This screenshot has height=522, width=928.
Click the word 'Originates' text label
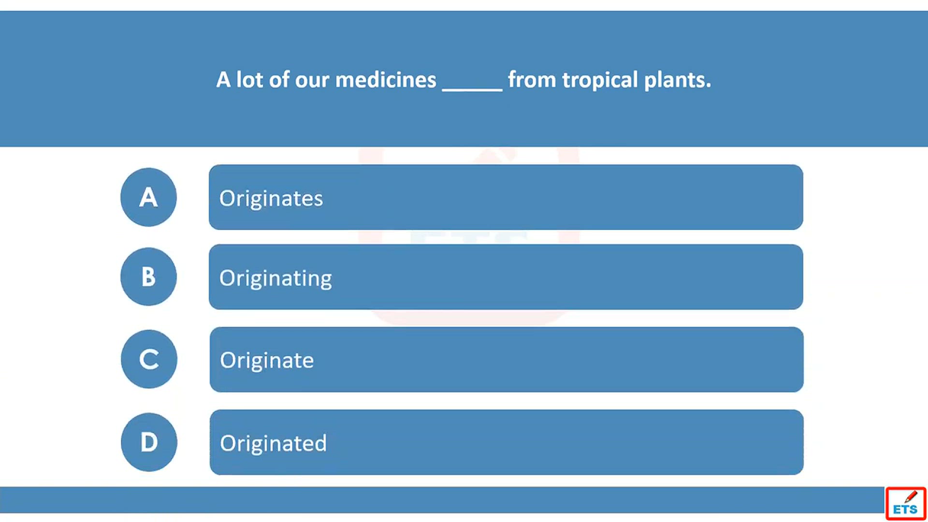tap(271, 199)
